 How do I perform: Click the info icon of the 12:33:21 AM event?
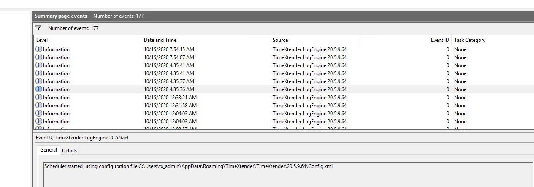[x=39, y=97]
